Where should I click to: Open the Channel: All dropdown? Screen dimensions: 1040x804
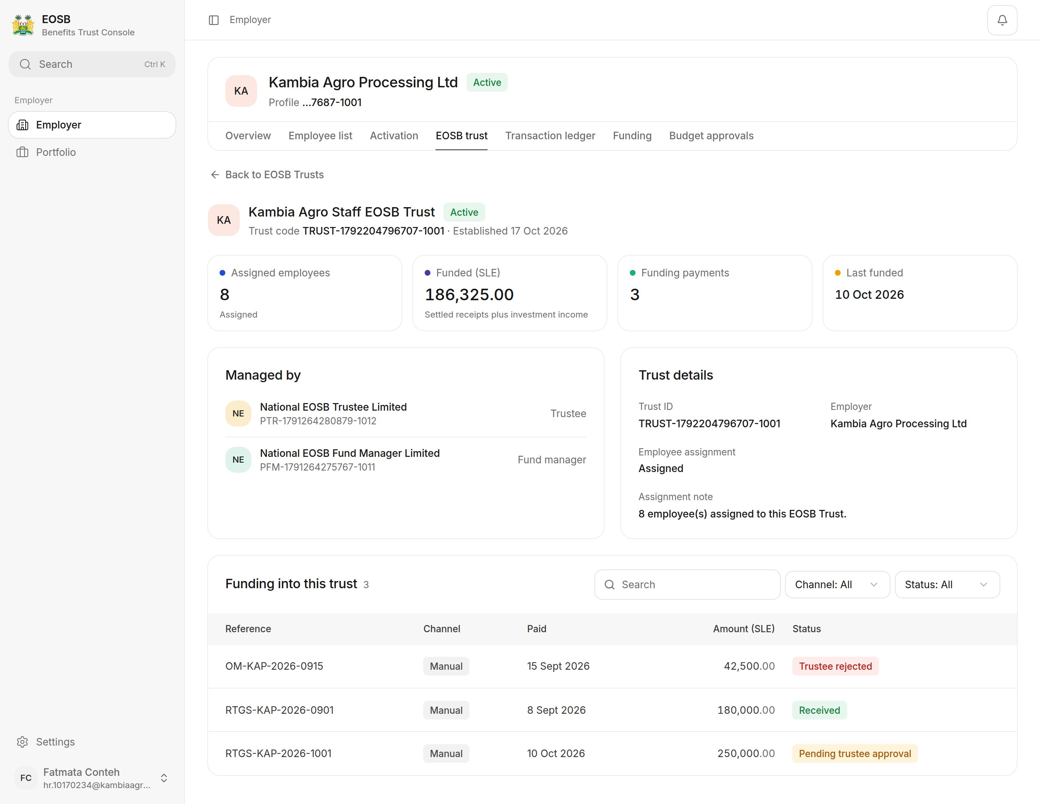coord(837,585)
